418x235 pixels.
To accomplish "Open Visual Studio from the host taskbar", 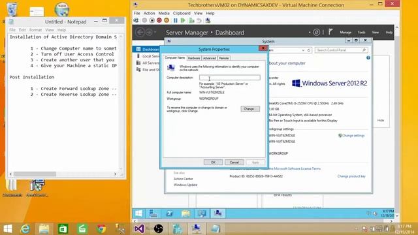I will (x=139, y=228).
